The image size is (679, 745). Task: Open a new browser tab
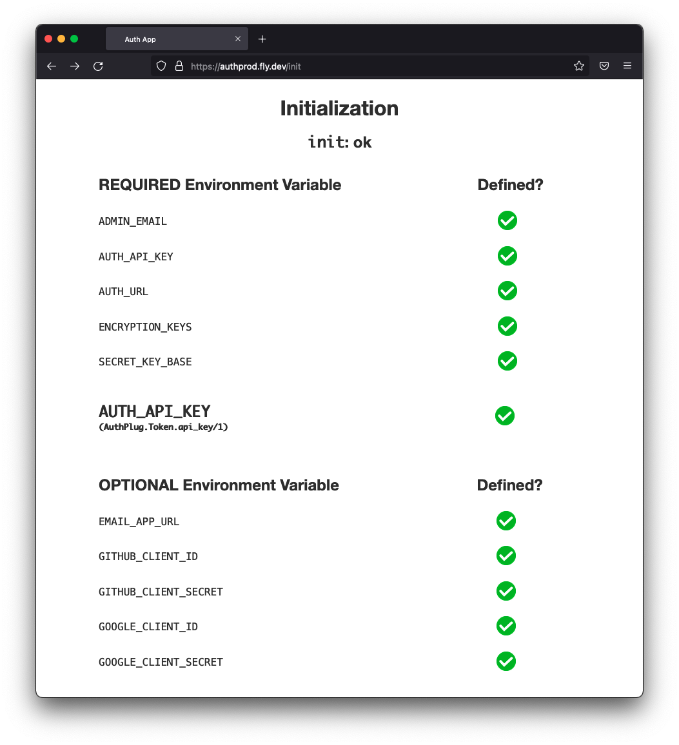pos(262,39)
